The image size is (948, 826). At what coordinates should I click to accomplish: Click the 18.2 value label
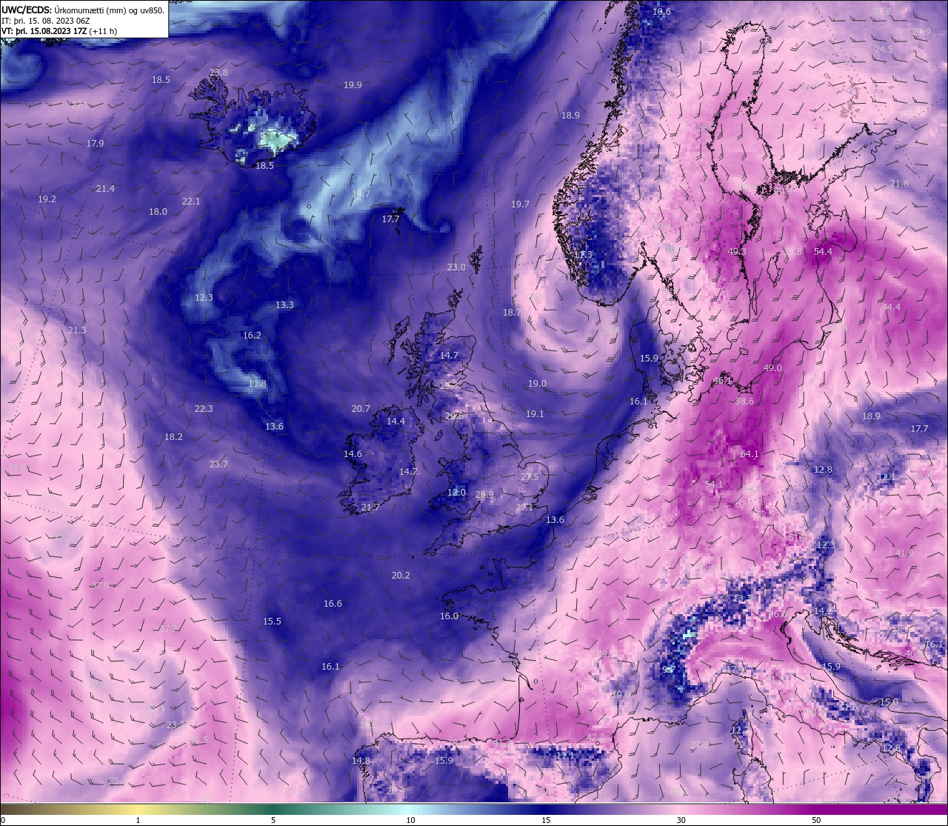pyautogui.click(x=173, y=437)
